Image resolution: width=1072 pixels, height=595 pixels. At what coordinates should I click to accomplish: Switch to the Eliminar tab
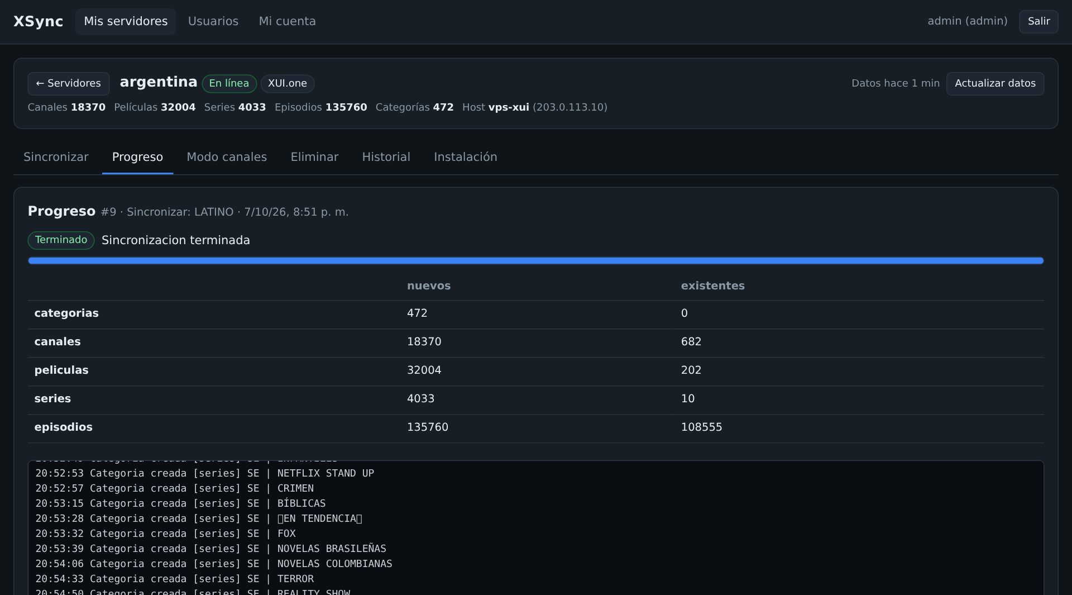(x=314, y=157)
